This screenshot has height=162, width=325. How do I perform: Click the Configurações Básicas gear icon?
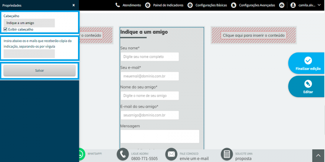pyautogui.click(x=190, y=5)
